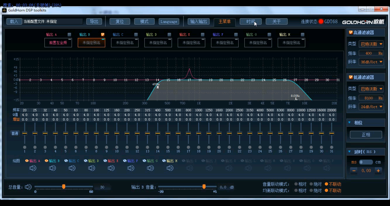Increase delay with the plus button
The image size is (390, 206).
(378, 171)
